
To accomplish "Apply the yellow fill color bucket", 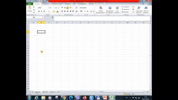I will [54, 11].
